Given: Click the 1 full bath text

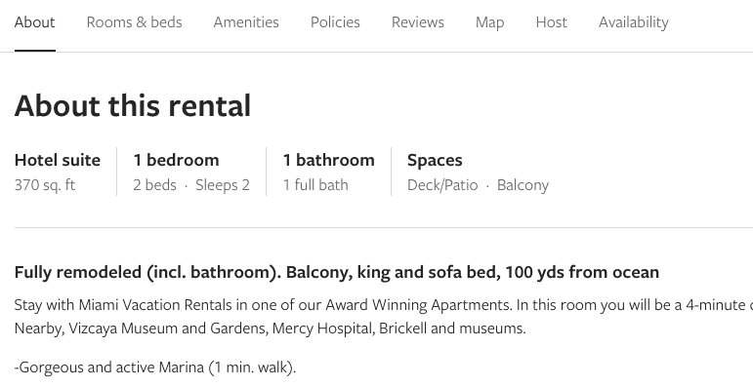Looking at the screenshot, I should pyautogui.click(x=315, y=185).
